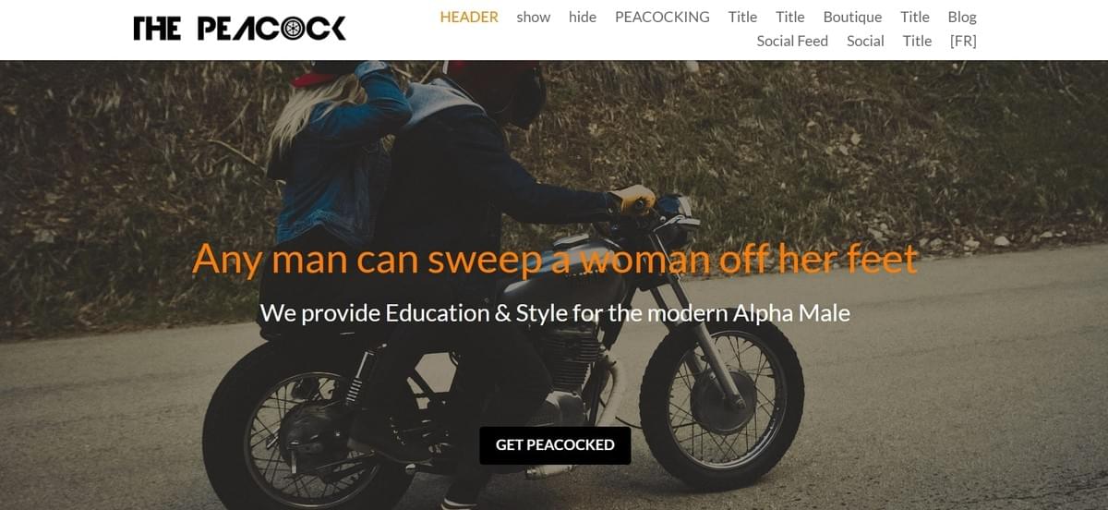Click The Peacock logo
This screenshot has height=510, width=1108.
tap(240, 29)
